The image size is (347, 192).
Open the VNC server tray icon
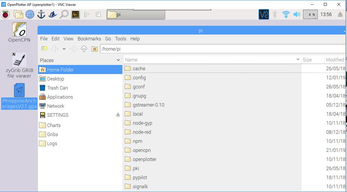point(264,13)
